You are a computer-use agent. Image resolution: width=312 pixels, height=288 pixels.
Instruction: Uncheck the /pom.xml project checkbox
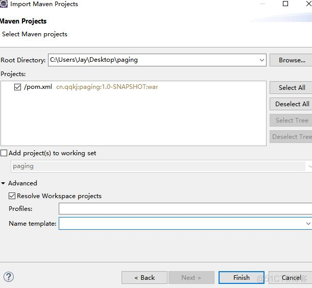pyautogui.click(x=17, y=87)
